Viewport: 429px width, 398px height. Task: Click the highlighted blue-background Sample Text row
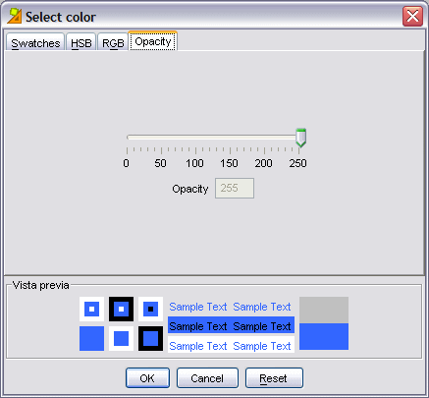click(x=231, y=326)
